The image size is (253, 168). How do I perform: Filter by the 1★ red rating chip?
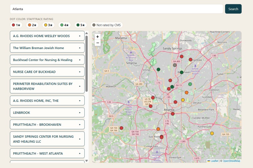16,25
